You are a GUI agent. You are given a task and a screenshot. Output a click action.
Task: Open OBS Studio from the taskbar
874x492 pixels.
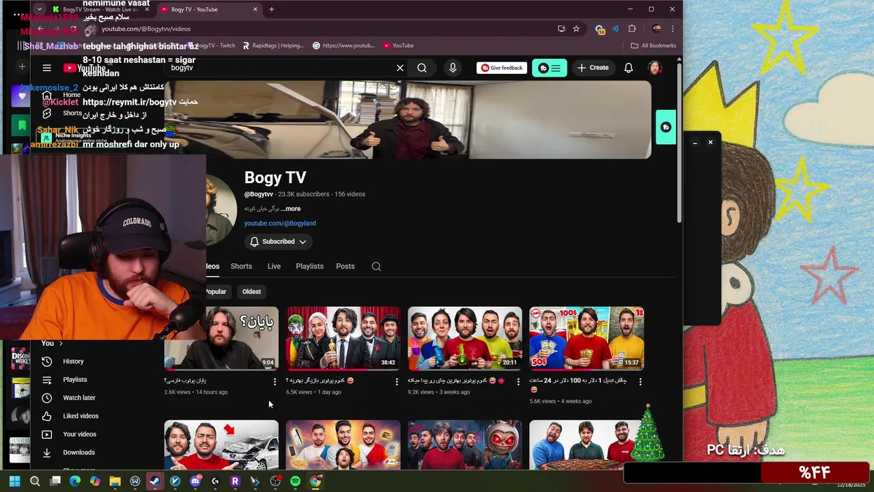[275, 481]
